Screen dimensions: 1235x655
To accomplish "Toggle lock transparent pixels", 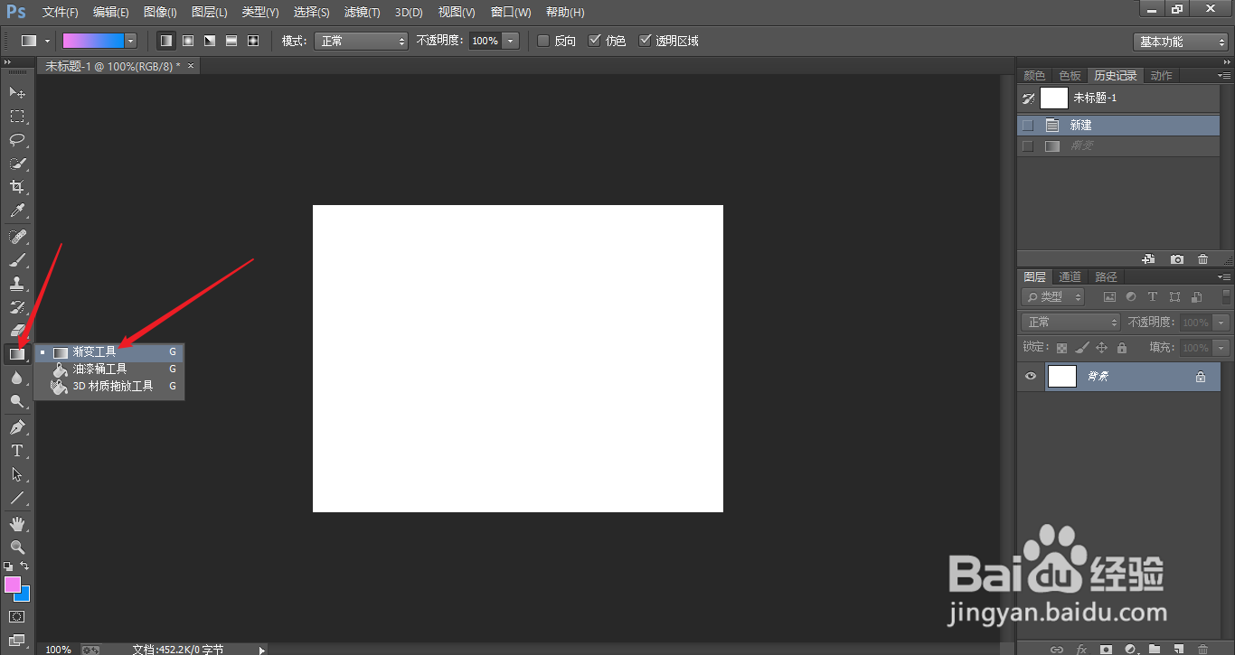I will point(1061,348).
